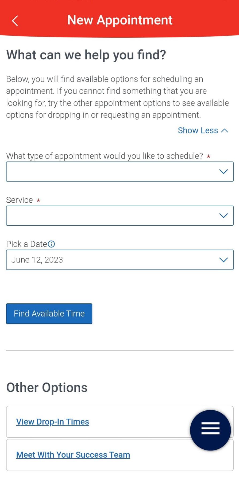The image size is (239, 478).
Task: Open the View Drop-In Times link
Action: click(53, 422)
